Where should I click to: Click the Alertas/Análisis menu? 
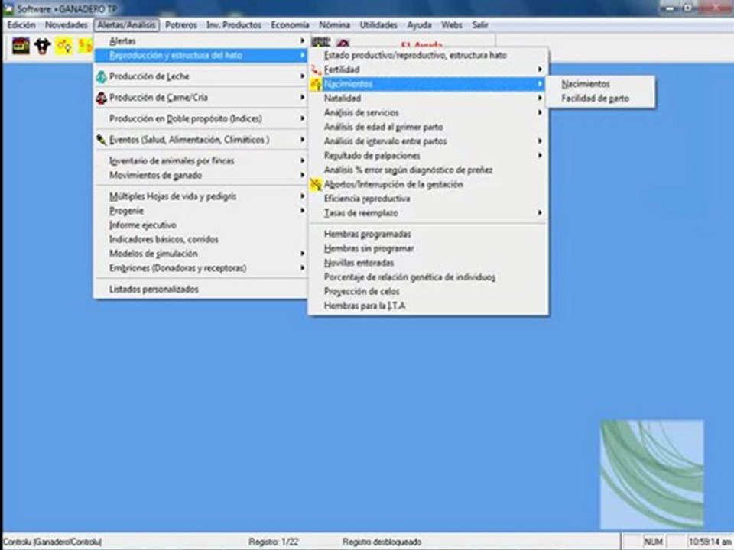click(x=126, y=24)
